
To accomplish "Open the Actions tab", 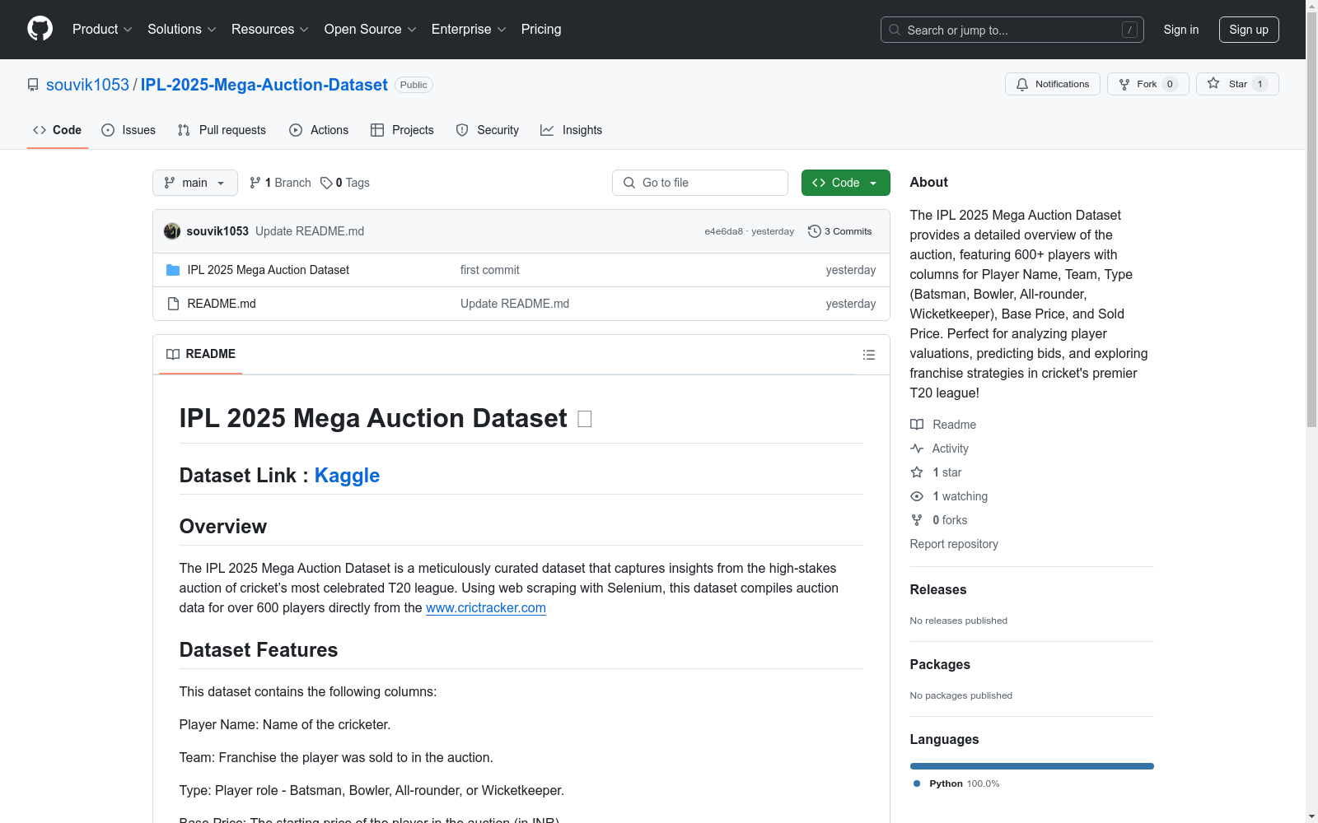I will pyautogui.click(x=319, y=130).
